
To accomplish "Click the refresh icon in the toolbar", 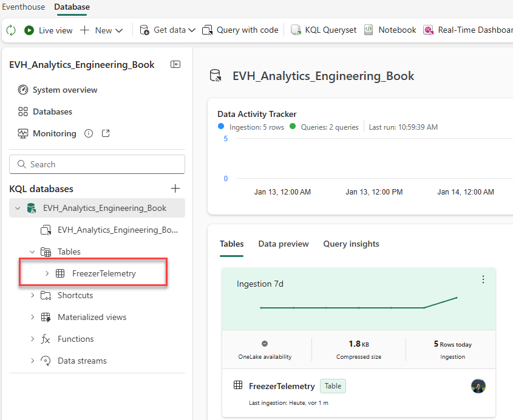I will [11, 30].
